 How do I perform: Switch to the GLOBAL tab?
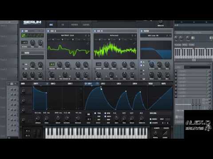point(86,25)
